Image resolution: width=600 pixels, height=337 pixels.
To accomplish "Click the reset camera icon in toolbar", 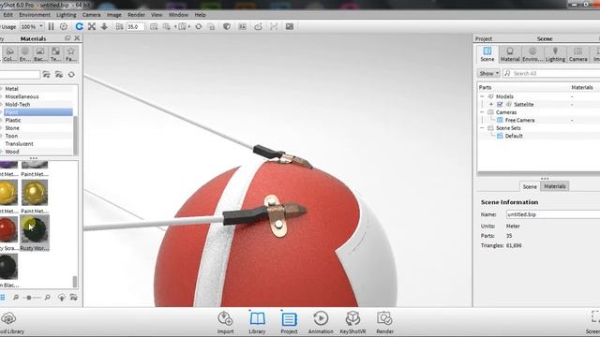I will point(199,26).
